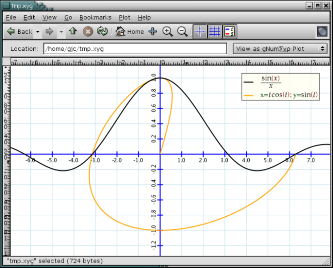Open the Back history dropdown arrow
This screenshot has height=268, width=333.
coord(38,32)
